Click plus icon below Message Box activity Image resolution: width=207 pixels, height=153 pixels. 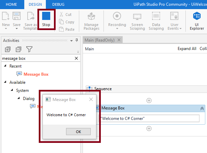(149, 129)
